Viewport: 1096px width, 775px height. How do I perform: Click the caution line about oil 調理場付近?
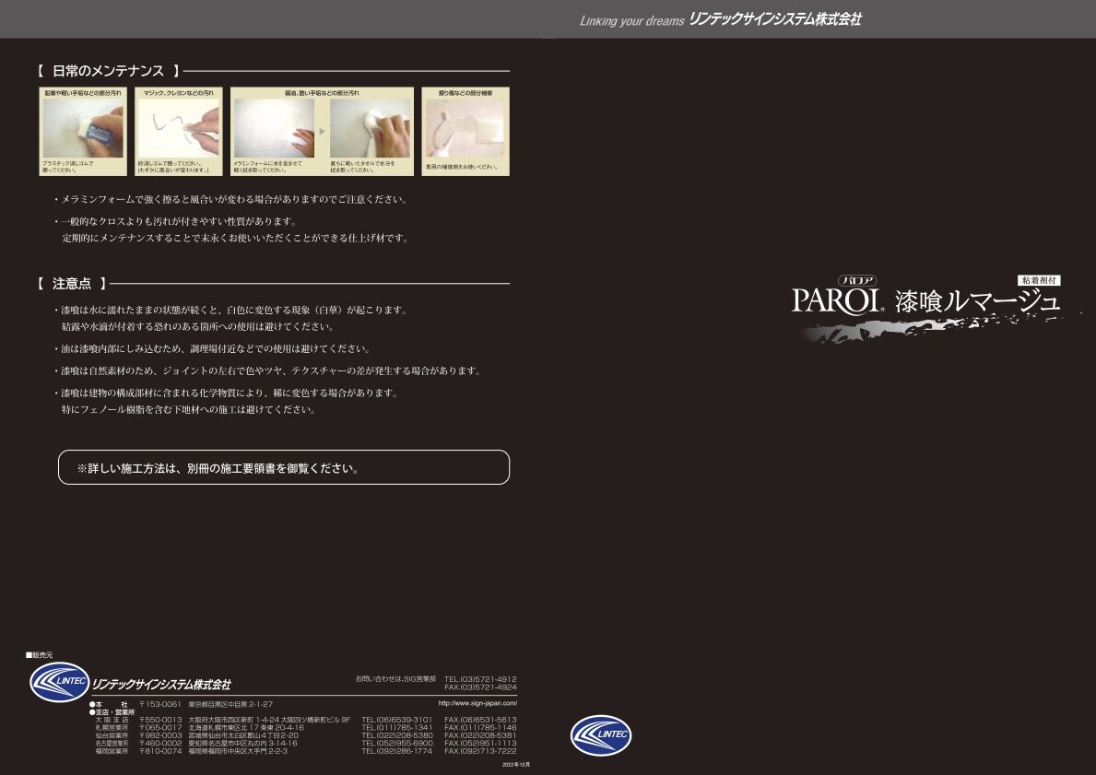(x=212, y=348)
